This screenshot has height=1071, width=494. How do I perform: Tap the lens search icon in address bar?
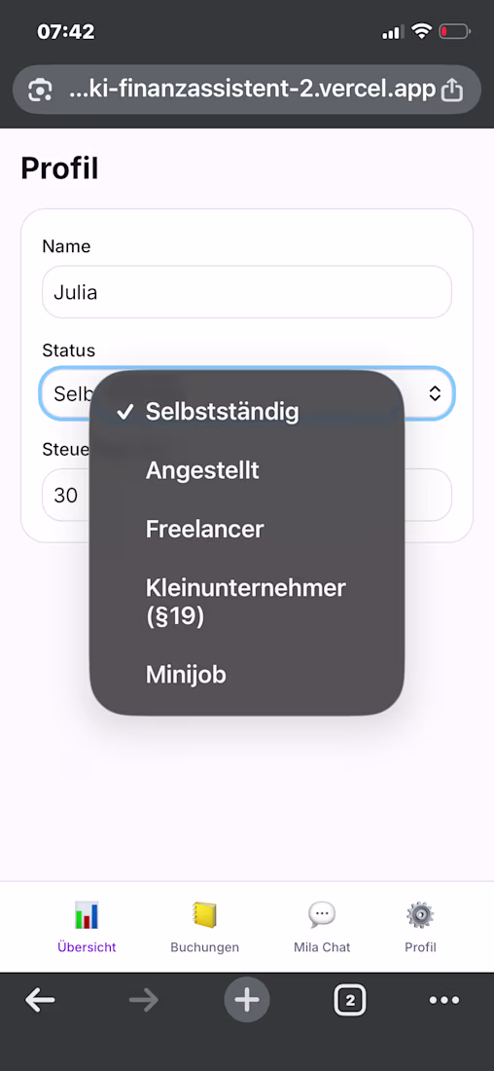click(40, 90)
